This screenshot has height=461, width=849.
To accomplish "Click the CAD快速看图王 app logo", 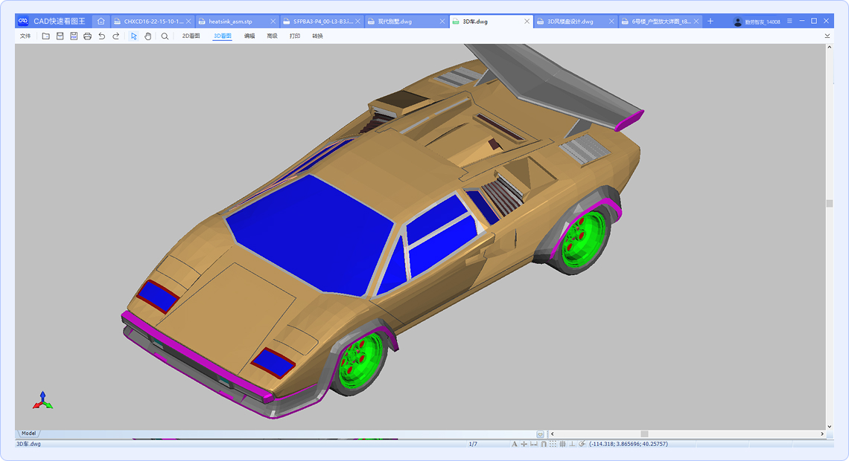I will click(x=23, y=21).
